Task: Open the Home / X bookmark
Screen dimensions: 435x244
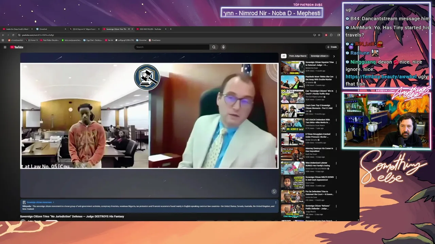Action: click(x=31, y=40)
